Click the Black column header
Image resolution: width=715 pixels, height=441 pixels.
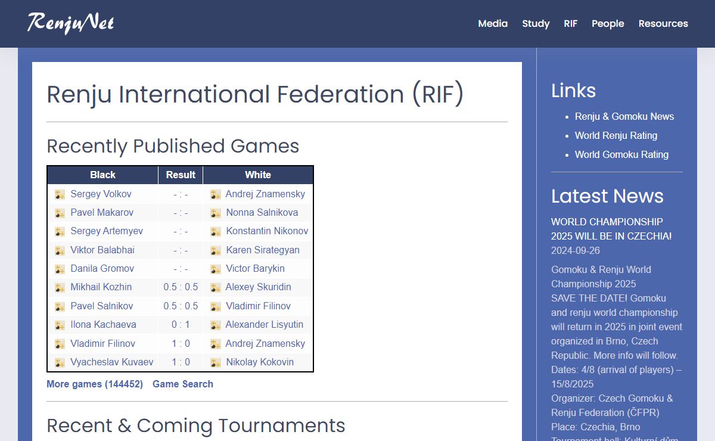click(103, 175)
